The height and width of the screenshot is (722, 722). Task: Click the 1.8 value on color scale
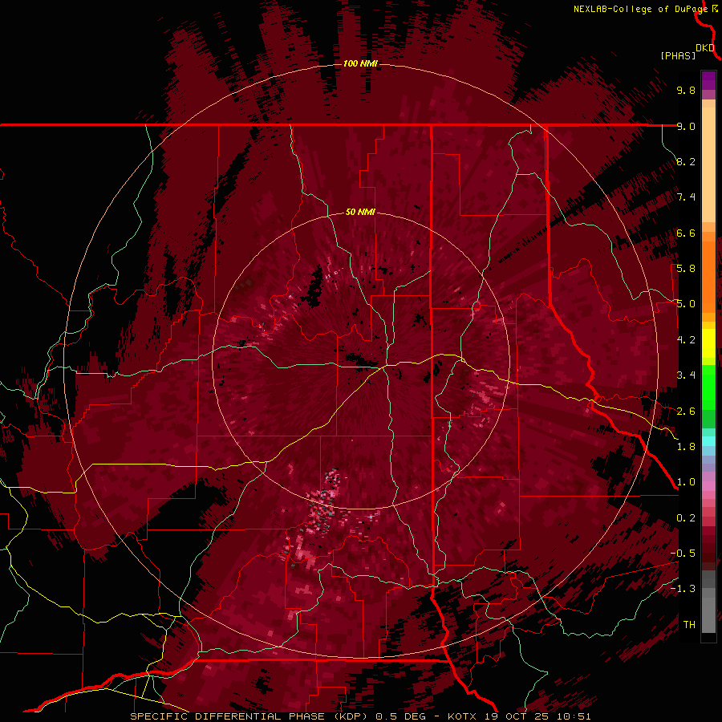coord(686,447)
